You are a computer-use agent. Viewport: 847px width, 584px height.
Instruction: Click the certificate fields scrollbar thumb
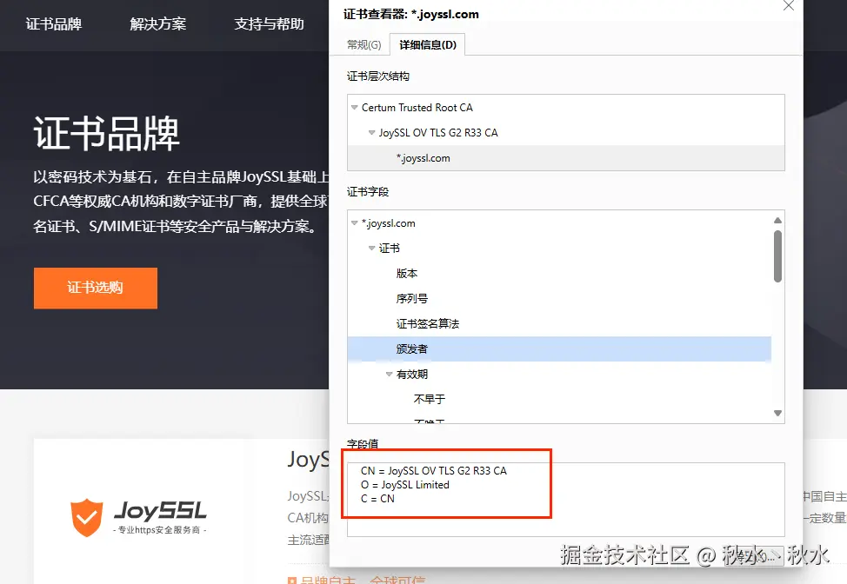coord(777,256)
